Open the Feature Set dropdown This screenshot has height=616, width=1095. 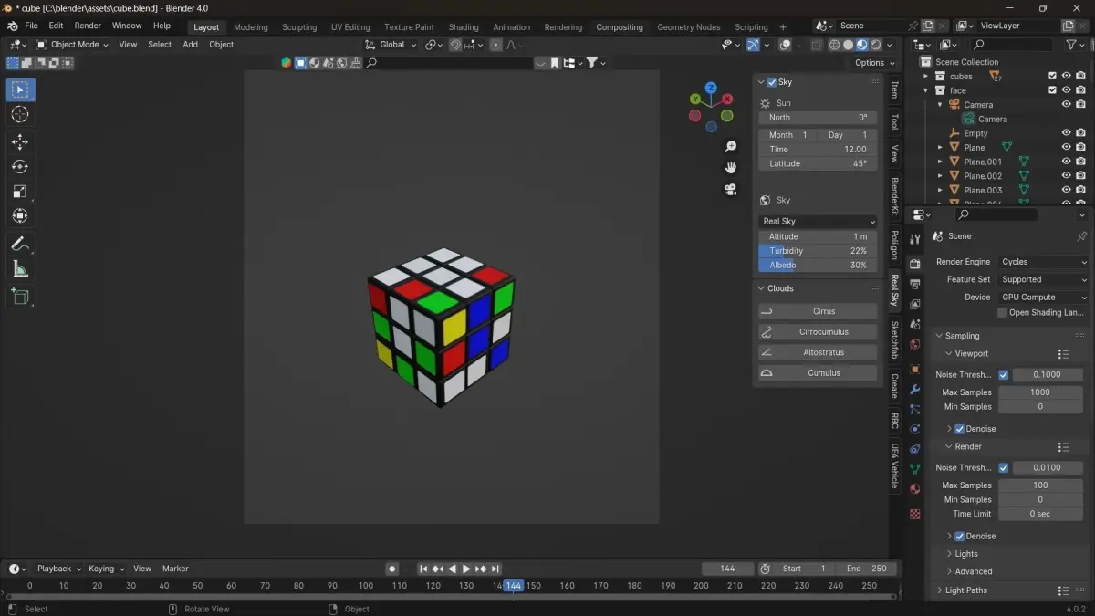click(1042, 280)
